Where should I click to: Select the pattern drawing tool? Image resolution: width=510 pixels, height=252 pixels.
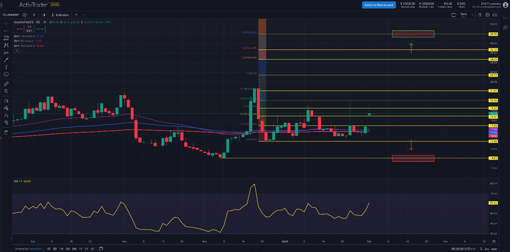pos(6,45)
